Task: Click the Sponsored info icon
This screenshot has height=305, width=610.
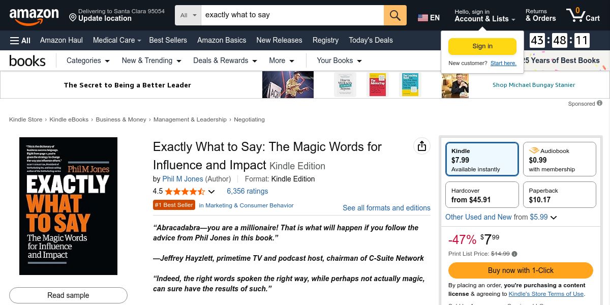Action: [600, 103]
